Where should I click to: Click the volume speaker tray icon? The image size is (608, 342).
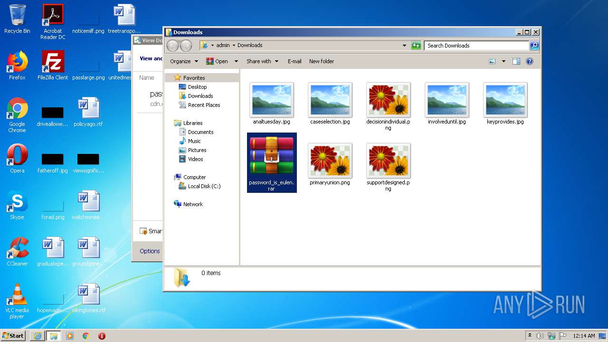[x=540, y=336]
